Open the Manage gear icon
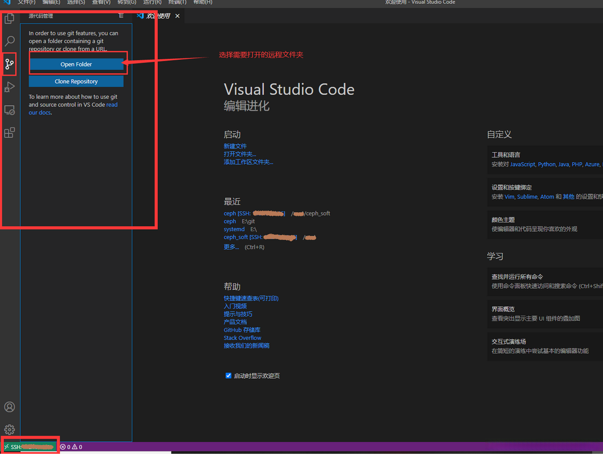This screenshot has height=456, width=603. click(x=9, y=429)
